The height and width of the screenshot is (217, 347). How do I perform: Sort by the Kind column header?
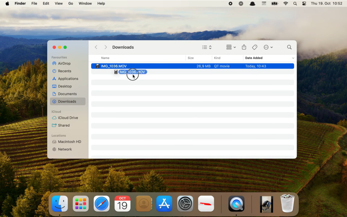(x=217, y=58)
